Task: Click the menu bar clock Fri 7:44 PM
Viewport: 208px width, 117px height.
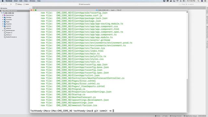Action: (191, 1)
